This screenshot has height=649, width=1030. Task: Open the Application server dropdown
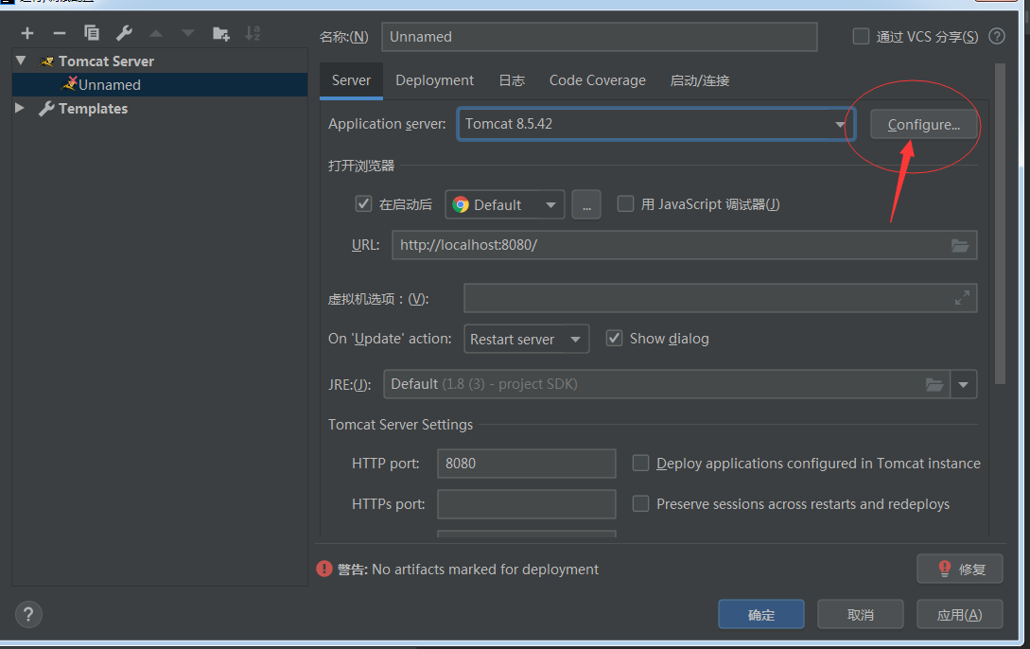[840, 124]
